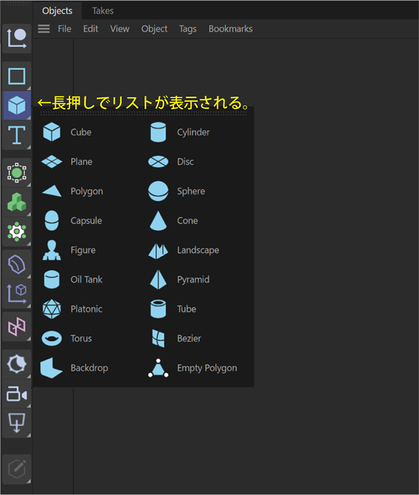The image size is (419, 495).
Task: Select the Cone primitive icon
Action: [x=158, y=221]
